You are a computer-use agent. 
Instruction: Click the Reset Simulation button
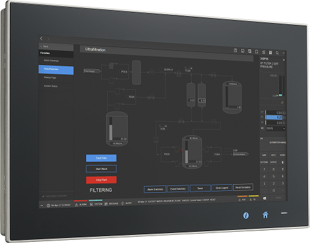(x=243, y=187)
